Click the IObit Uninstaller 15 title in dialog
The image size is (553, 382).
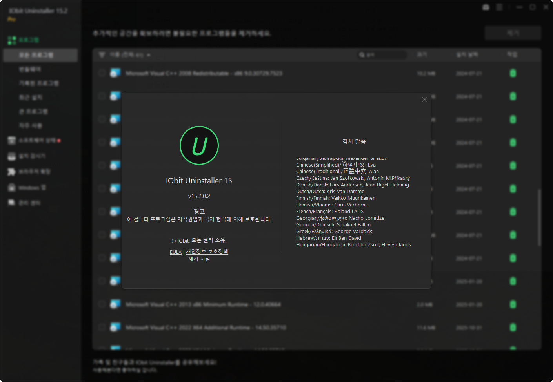coord(199,181)
